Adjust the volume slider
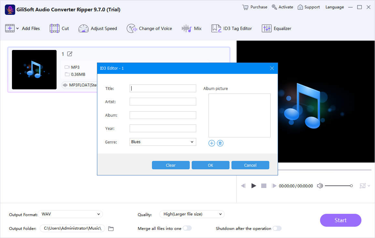Viewport: 375px width, 238px height. coord(339,186)
